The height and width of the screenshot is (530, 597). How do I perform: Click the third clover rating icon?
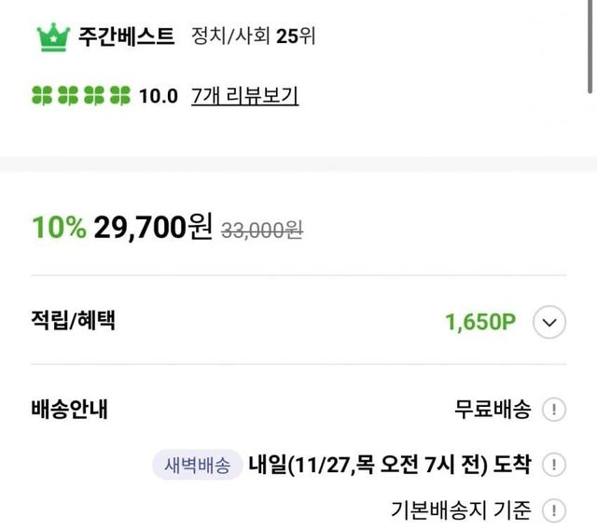[93, 95]
